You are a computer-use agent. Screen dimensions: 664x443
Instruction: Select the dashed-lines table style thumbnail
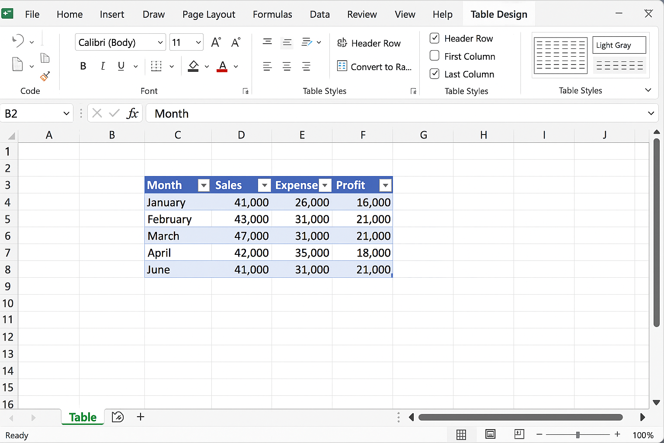coord(561,56)
